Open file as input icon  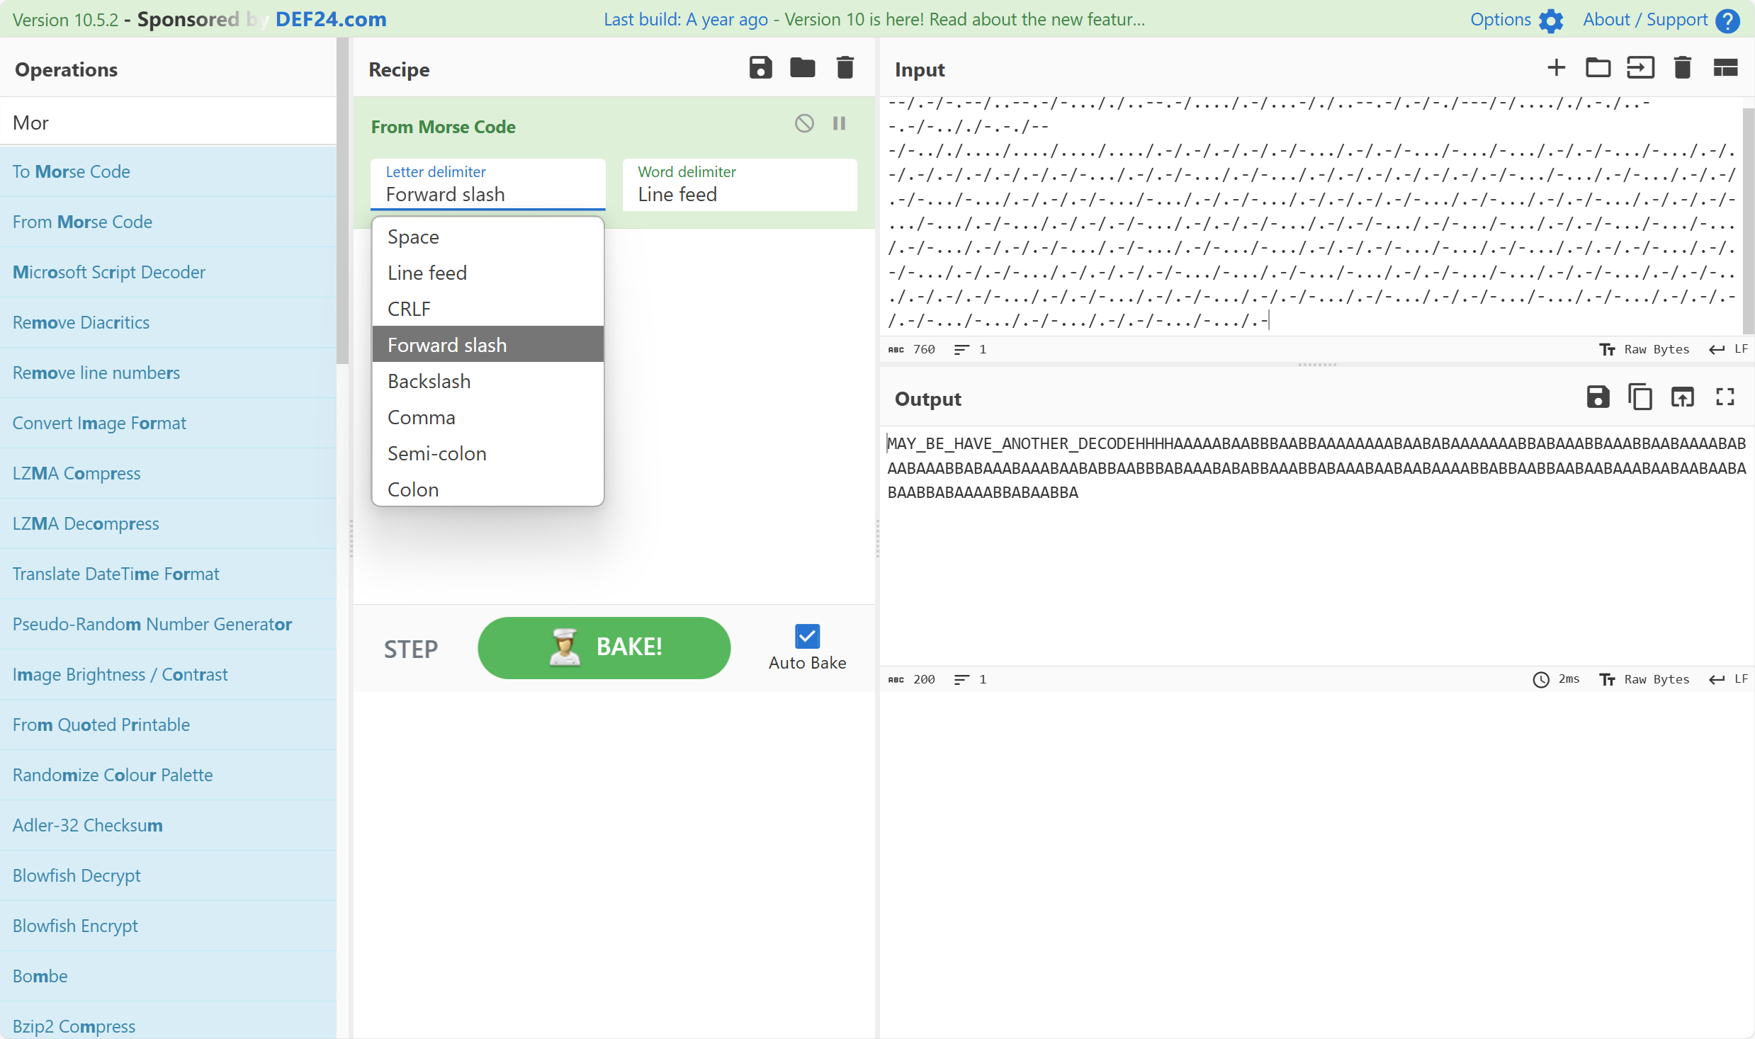(x=1598, y=68)
